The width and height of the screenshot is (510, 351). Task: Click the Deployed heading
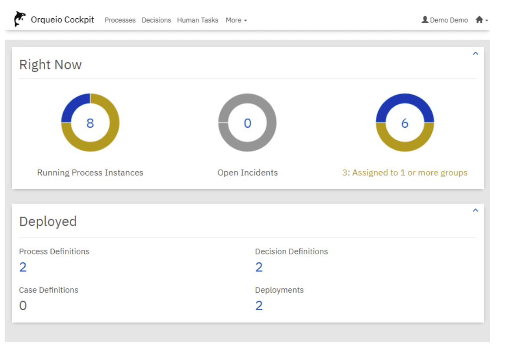[48, 222]
